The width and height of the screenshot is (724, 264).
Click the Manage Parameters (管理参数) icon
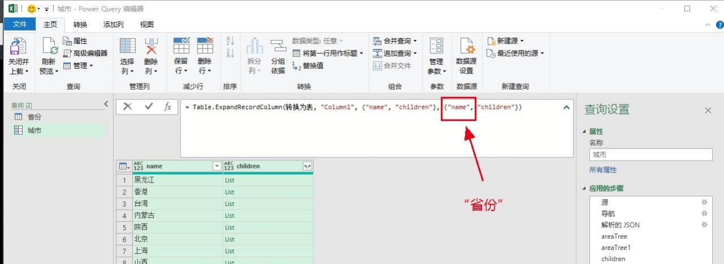pyautogui.click(x=436, y=47)
